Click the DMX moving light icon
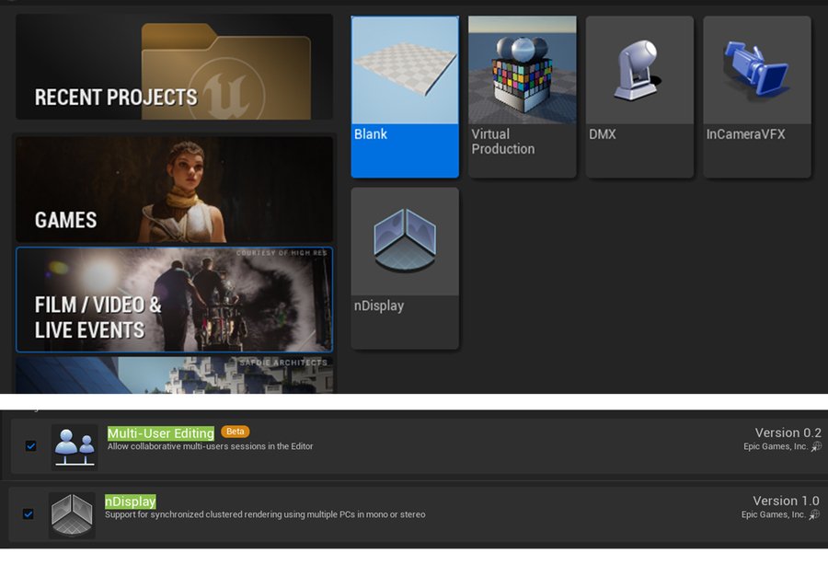The height and width of the screenshot is (565, 828). tap(637, 70)
